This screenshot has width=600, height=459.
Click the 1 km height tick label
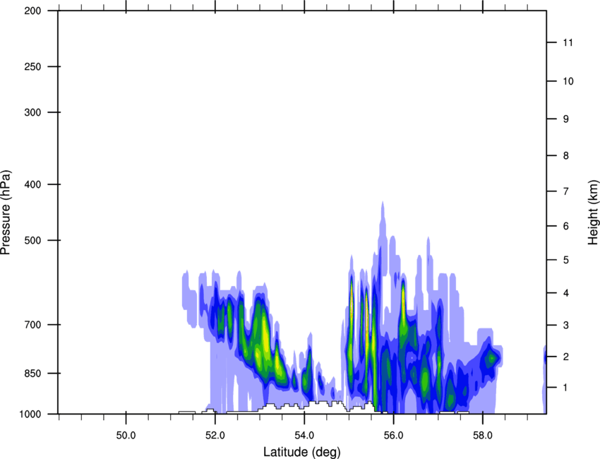pyautogui.click(x=565, y=388)
